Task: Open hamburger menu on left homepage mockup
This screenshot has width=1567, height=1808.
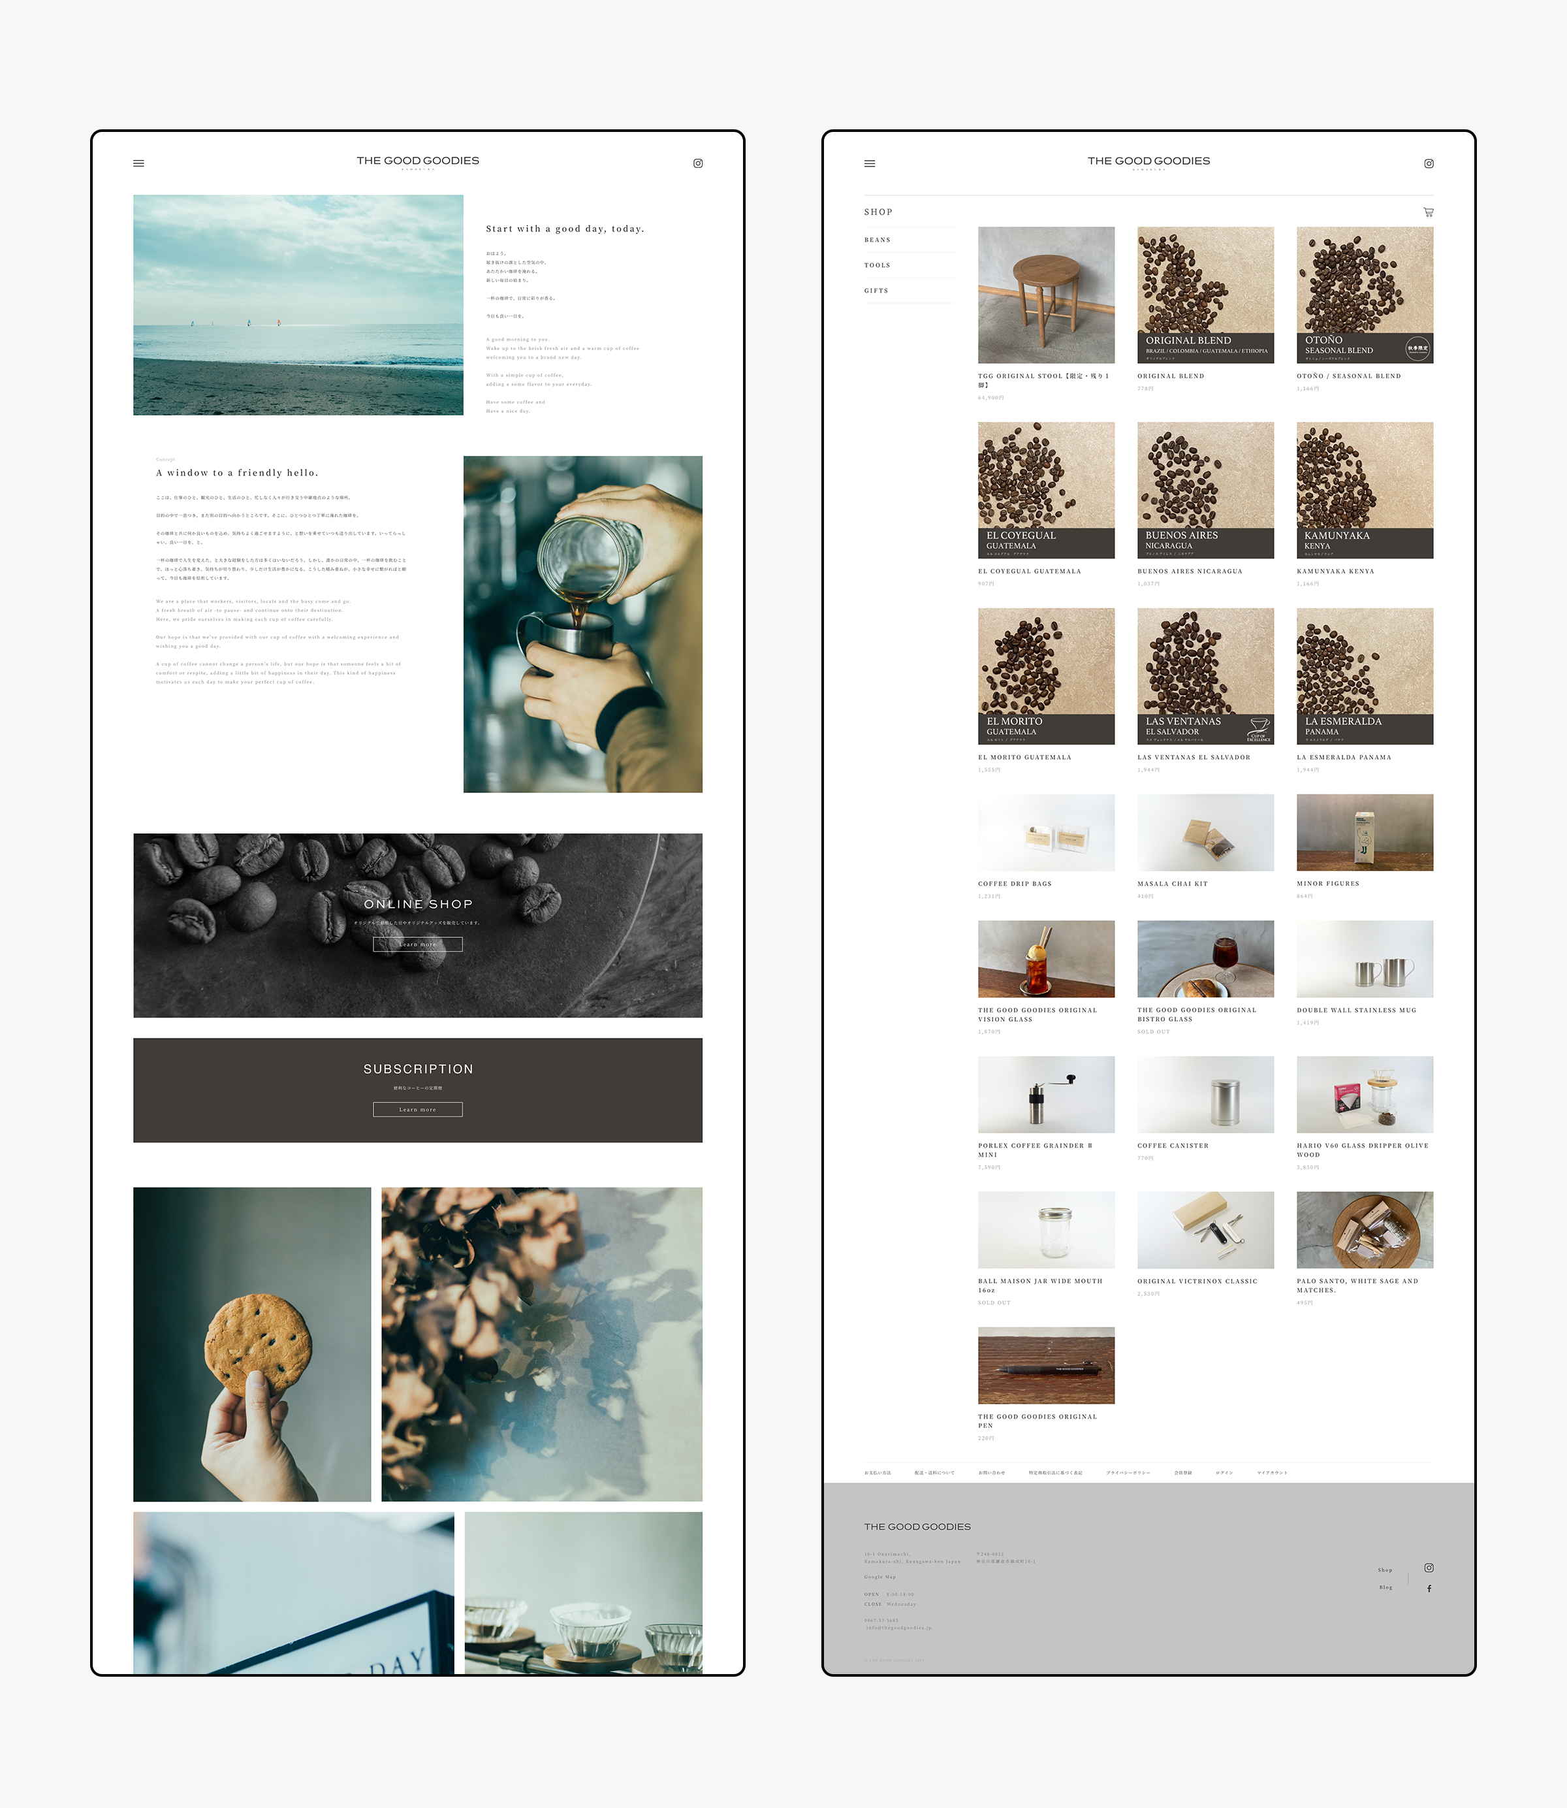Action: click(138, 163)
